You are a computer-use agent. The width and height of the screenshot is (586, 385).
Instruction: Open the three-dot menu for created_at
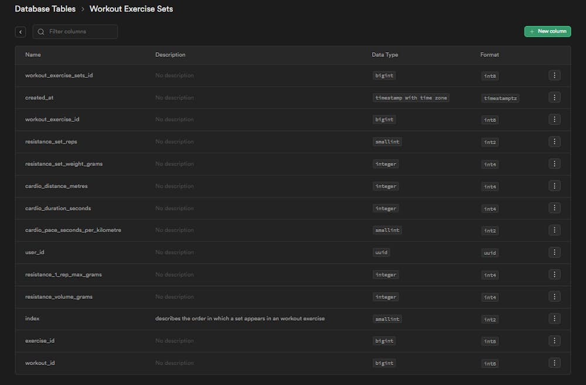tap(554, 97)
